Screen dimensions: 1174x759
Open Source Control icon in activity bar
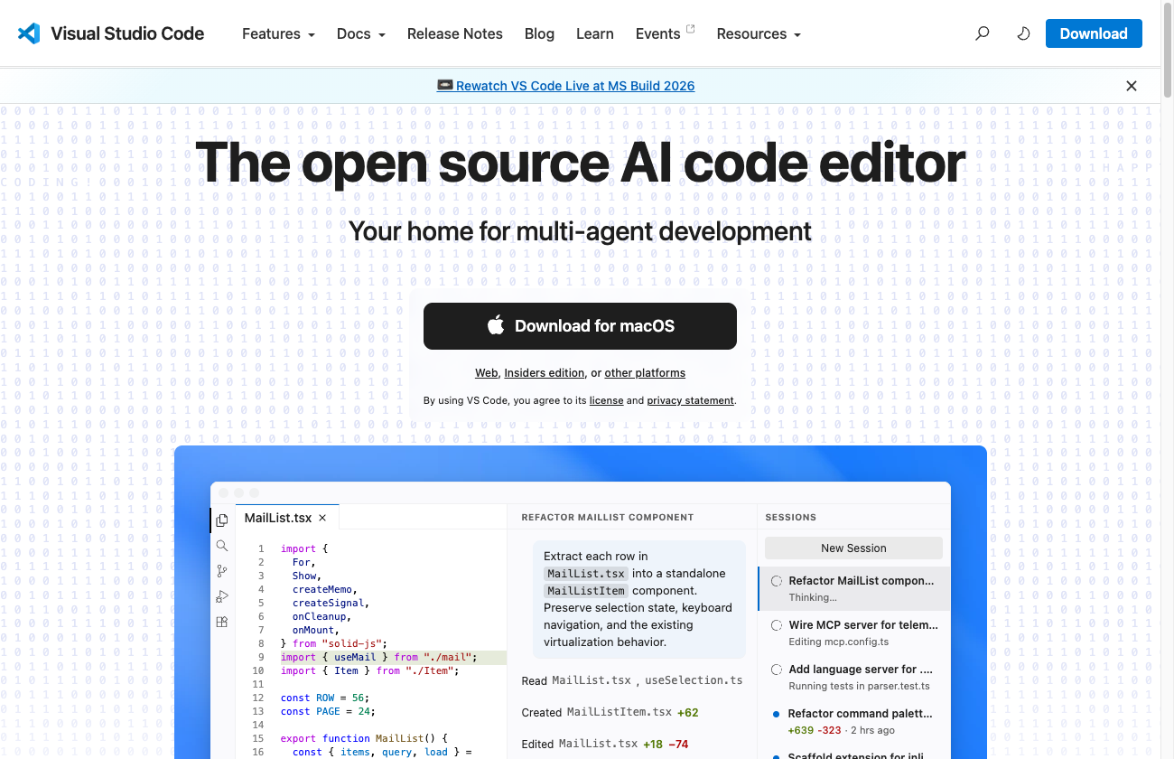pyautogui.click(x=221, y=571)
